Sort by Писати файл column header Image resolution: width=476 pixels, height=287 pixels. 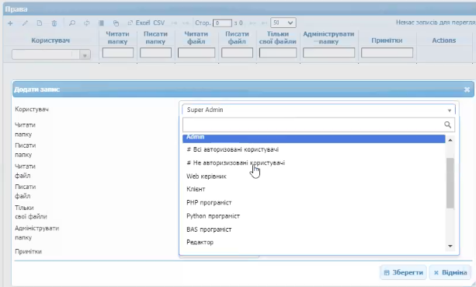click(x=237, y=37)
